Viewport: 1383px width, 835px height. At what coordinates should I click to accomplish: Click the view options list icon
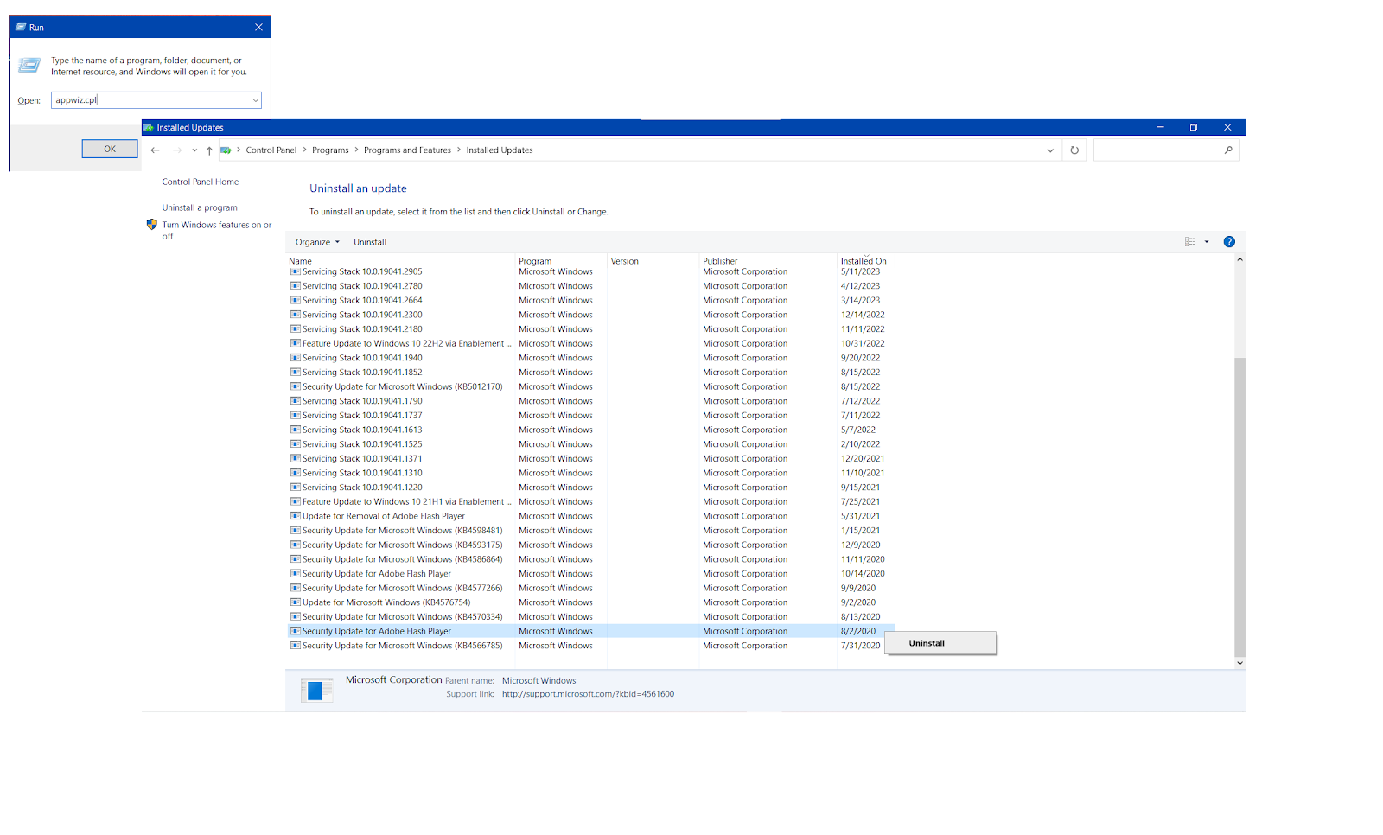(1190, 242)
